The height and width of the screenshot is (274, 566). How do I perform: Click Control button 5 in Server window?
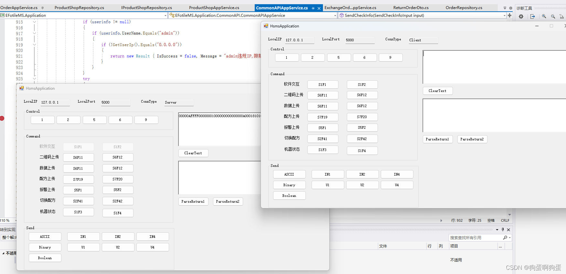(x=94, y=120)
